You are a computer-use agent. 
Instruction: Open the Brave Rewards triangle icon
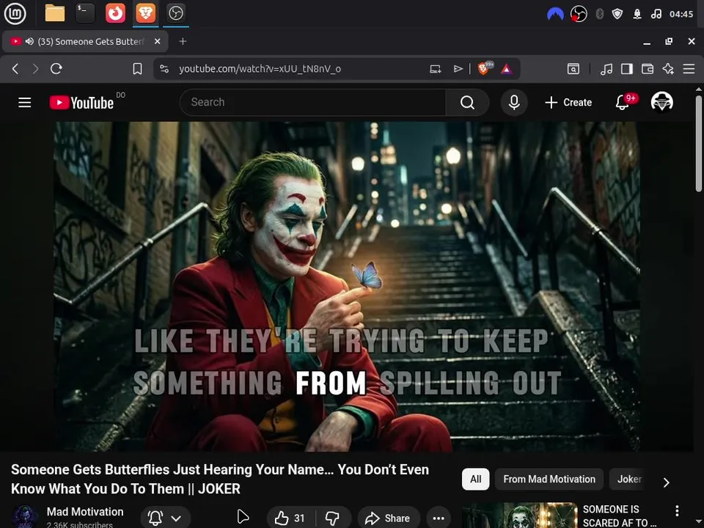507,69
